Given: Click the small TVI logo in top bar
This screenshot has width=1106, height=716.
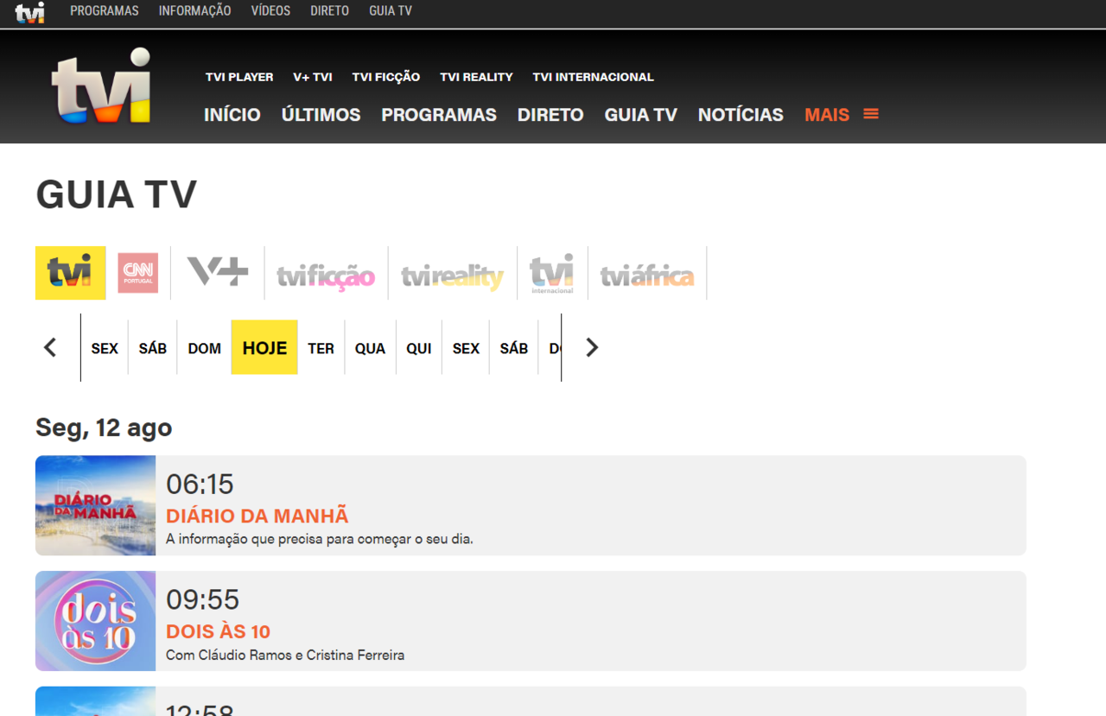Looking at the screenshot, I should tap(29, 13).
